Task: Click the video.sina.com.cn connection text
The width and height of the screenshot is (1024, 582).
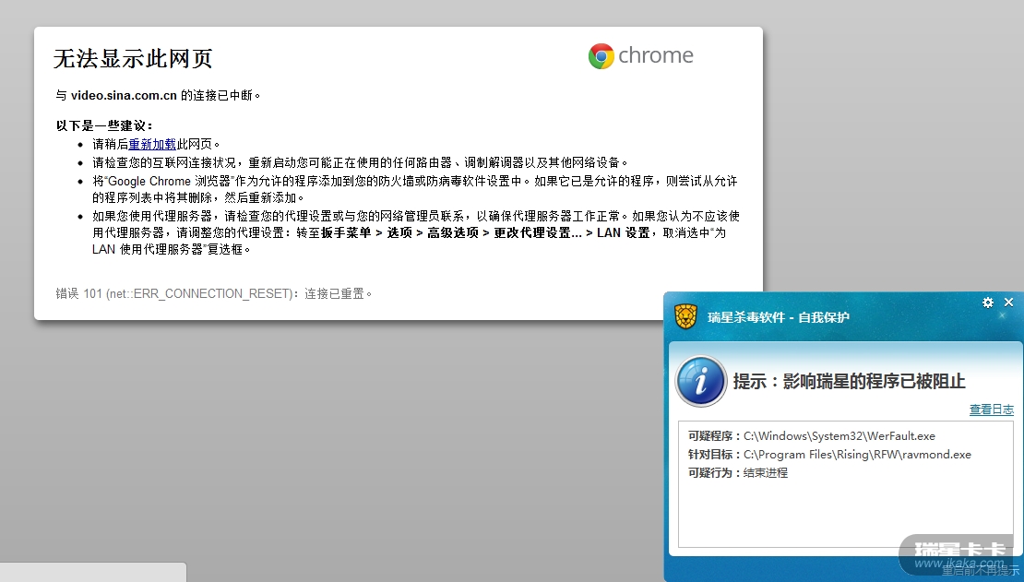Action: coord(158,95)
